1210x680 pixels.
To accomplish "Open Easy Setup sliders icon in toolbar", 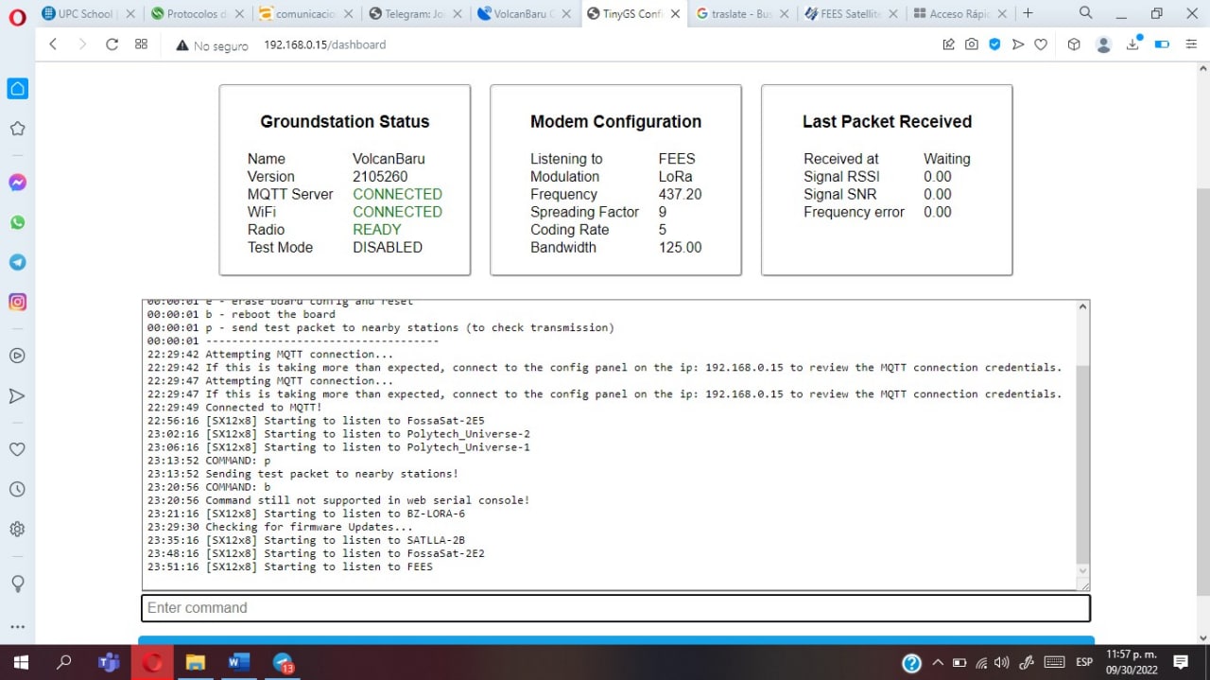I will pos(1191,44).
